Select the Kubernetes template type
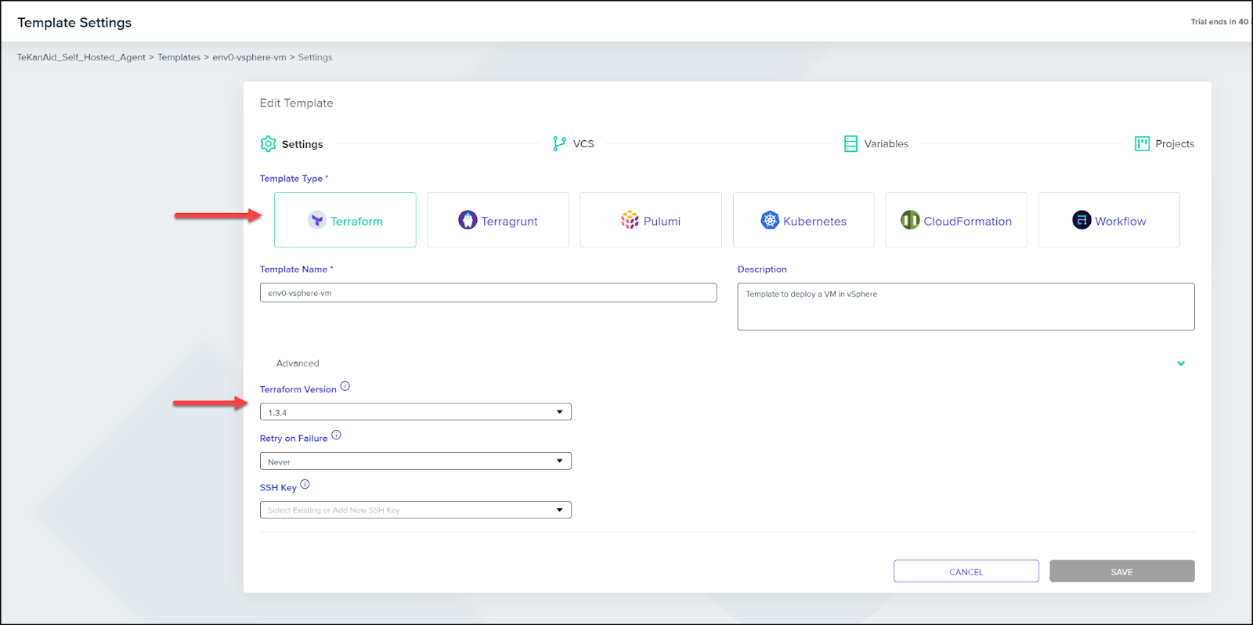This screenshot has width=1253, height=625. pos(803,220)
